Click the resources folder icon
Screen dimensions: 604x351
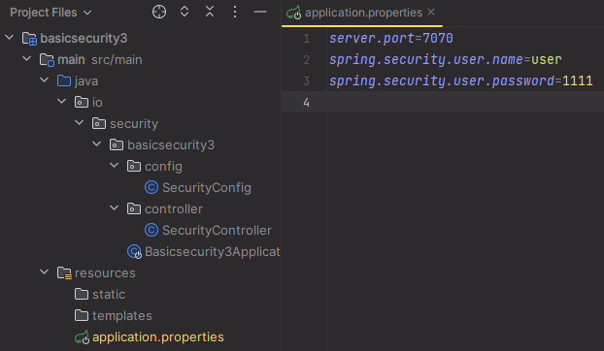coord(64,273)
